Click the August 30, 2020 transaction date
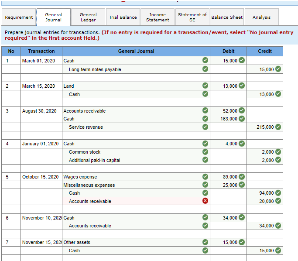 pos(39,111)
